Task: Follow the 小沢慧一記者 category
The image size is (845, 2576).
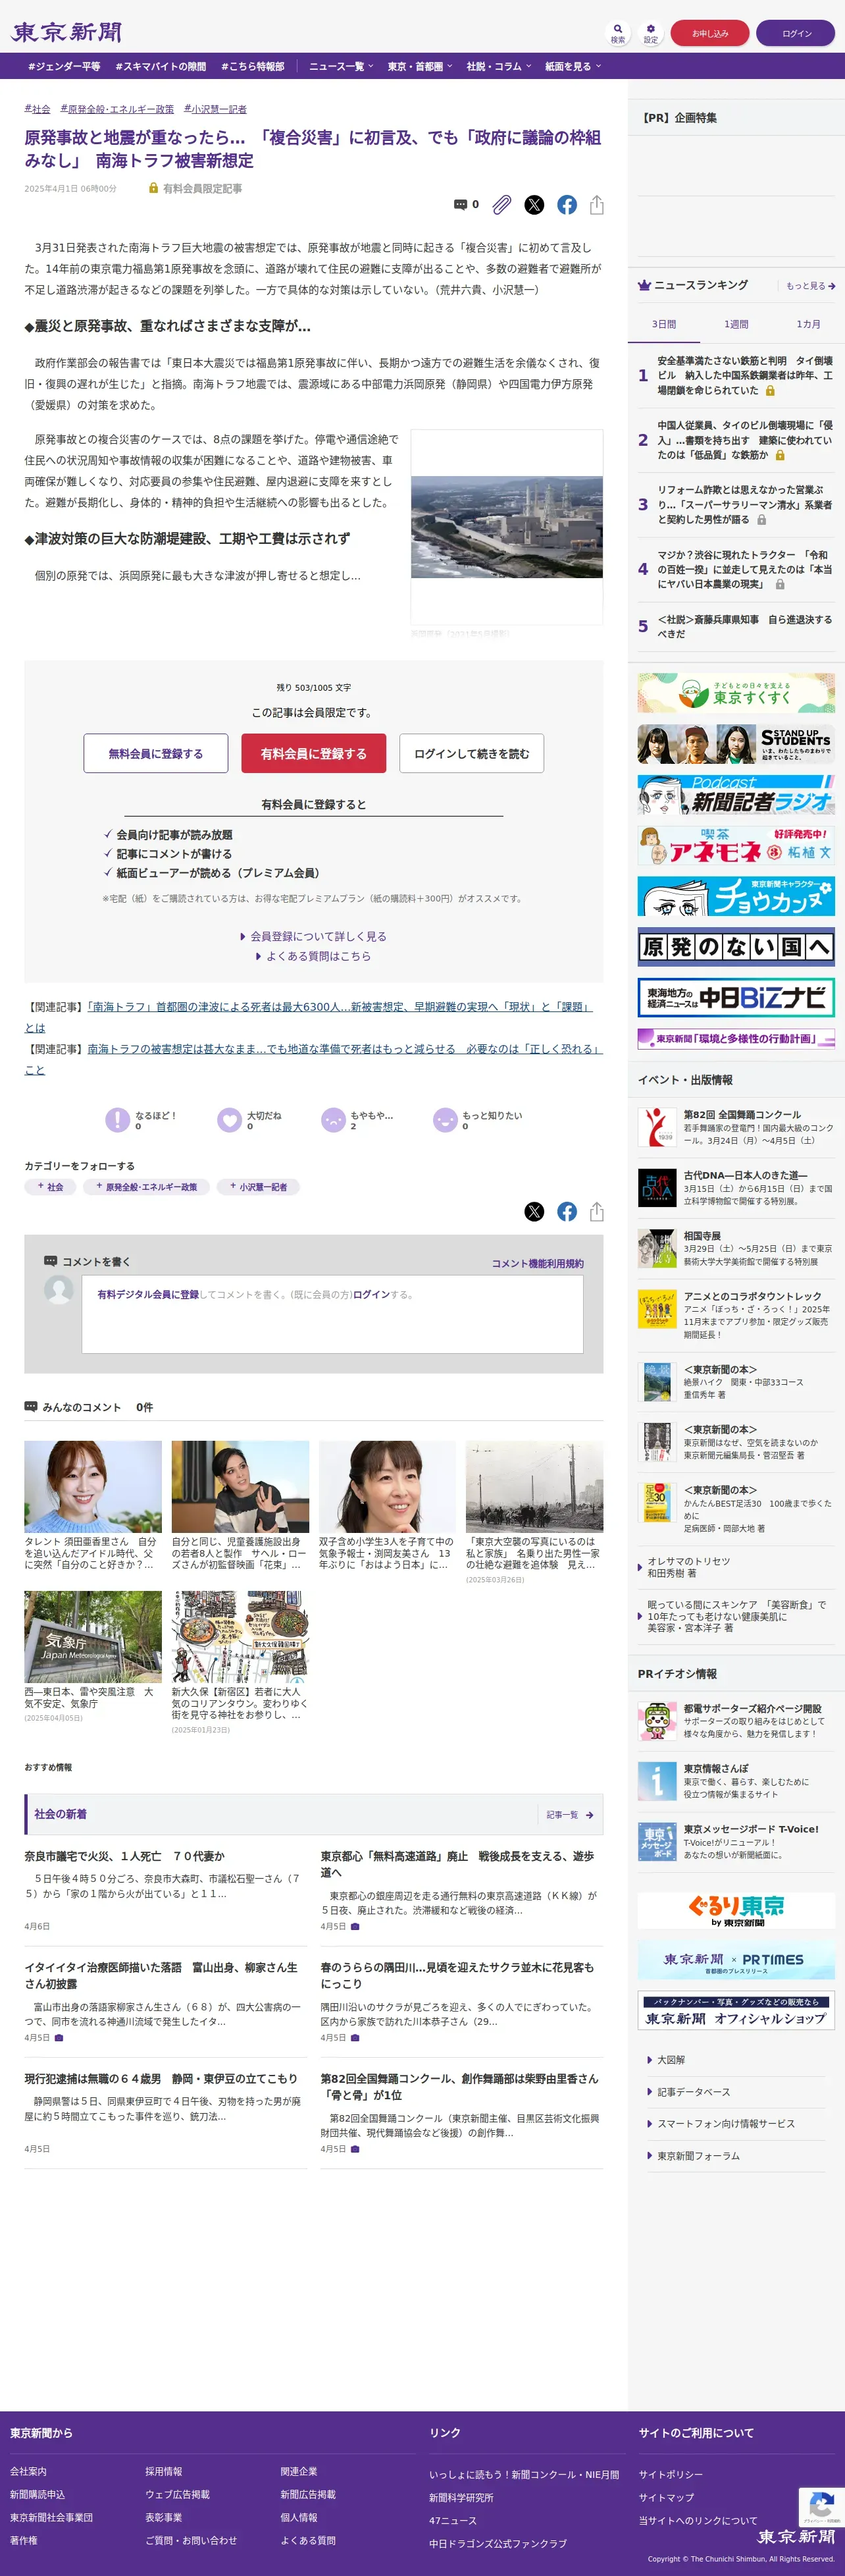Action: (258, 1186)
